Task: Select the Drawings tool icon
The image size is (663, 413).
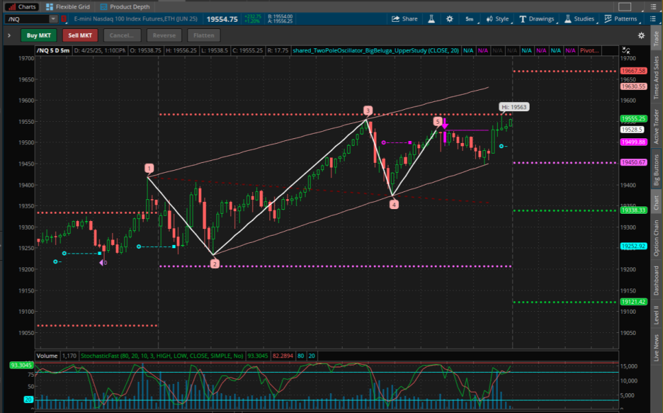Action: pyautogui.click(x=537, y=19)
